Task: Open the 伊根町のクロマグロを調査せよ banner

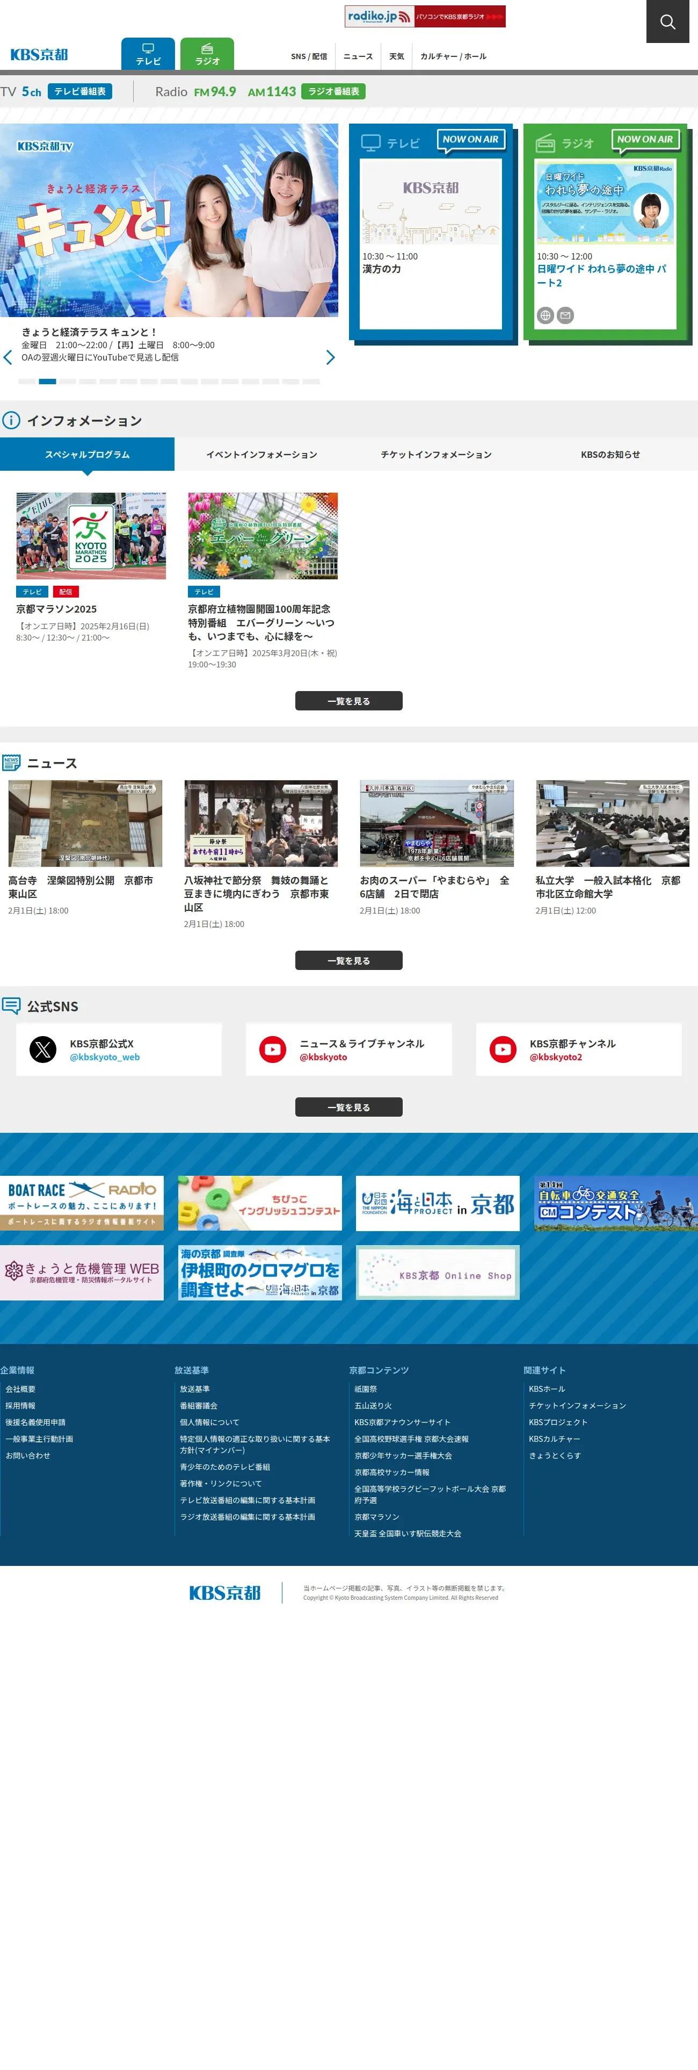Action: pos(260,1273)
